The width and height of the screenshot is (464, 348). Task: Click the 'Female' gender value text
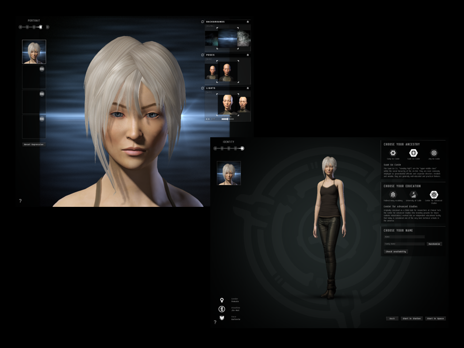coord(235,302)
